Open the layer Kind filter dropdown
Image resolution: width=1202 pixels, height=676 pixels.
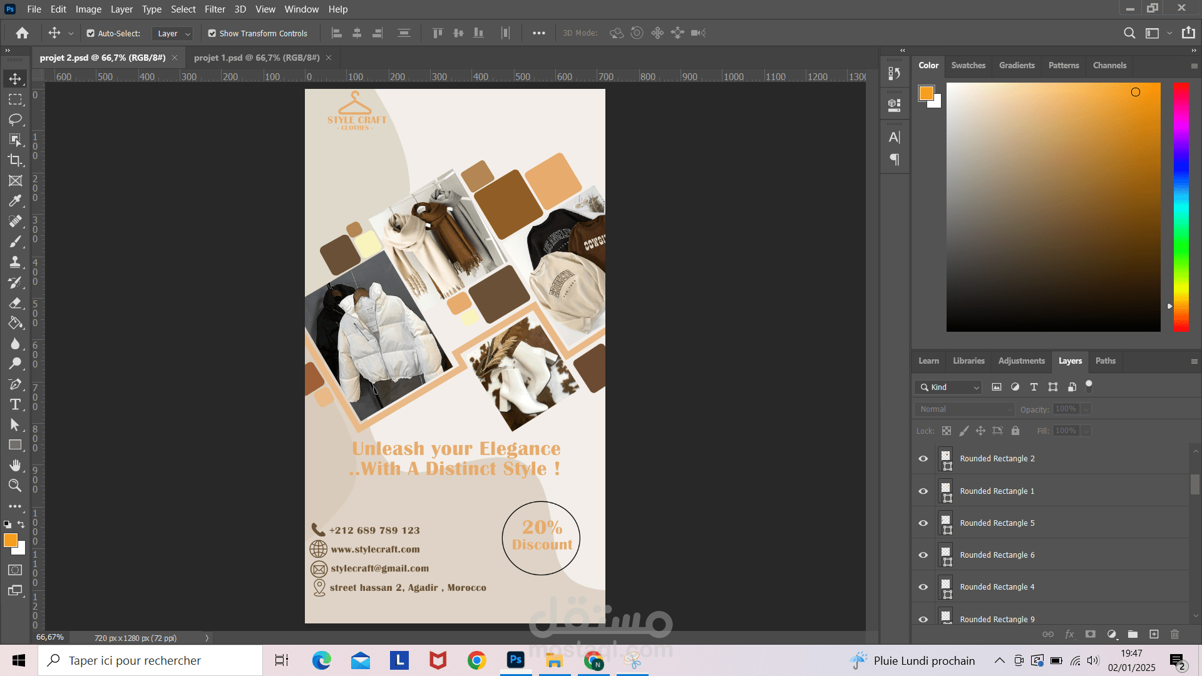click(x=948, y=387)
